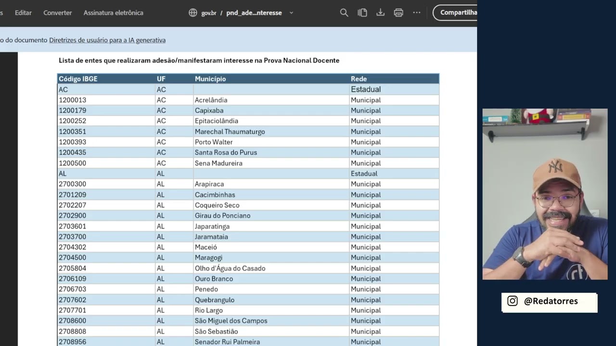Screen dimensions: 616x346
Task: Select the Girau do Ponciano cell
Action: click(271, 216)
